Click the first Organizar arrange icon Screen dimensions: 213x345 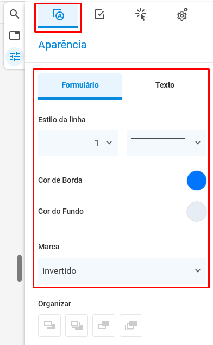tap(49, 325)
